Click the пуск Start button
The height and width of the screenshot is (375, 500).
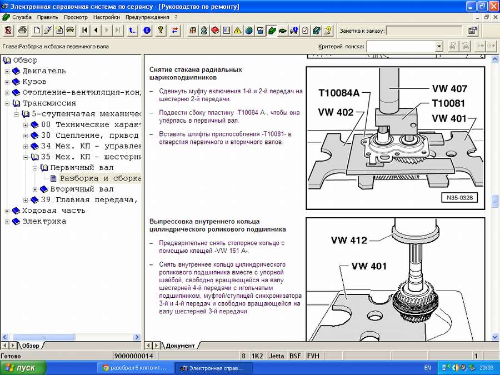[x=23, y=368]
